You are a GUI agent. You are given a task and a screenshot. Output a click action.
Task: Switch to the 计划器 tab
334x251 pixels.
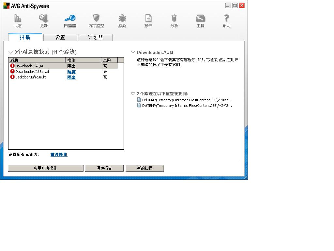(x=96, y=38)
